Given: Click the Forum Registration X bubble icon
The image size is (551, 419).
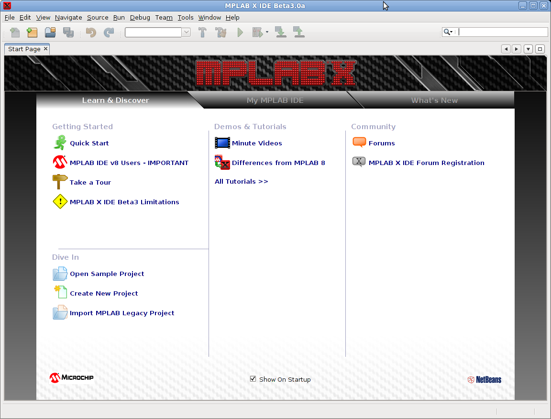Looking at the screenshot, I should pos(359,162).
